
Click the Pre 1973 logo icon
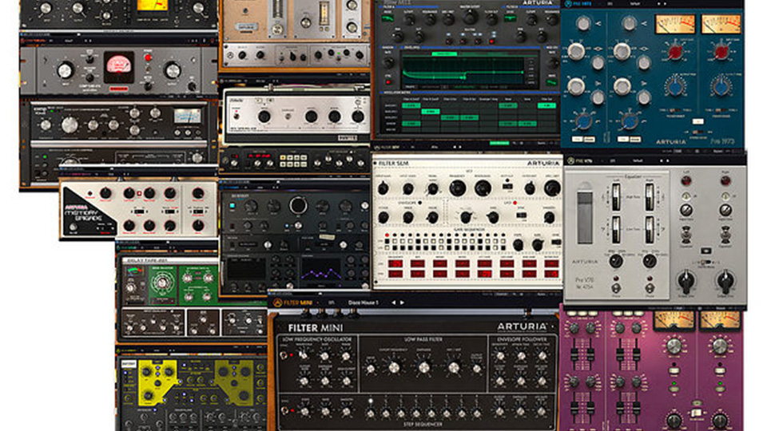point(568,4)
